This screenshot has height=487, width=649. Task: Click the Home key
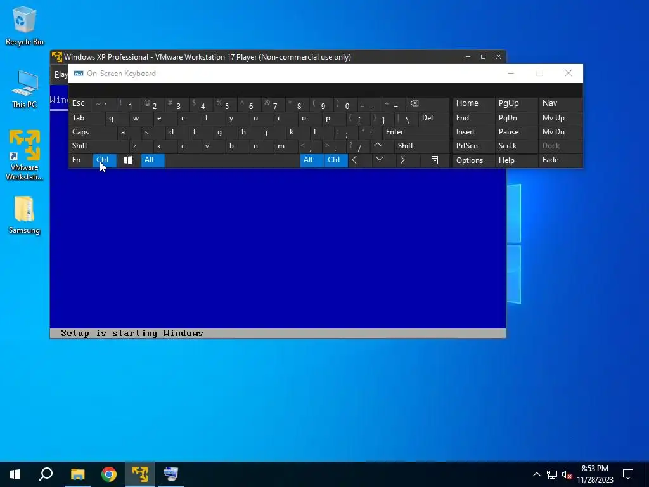pos(473,103)
